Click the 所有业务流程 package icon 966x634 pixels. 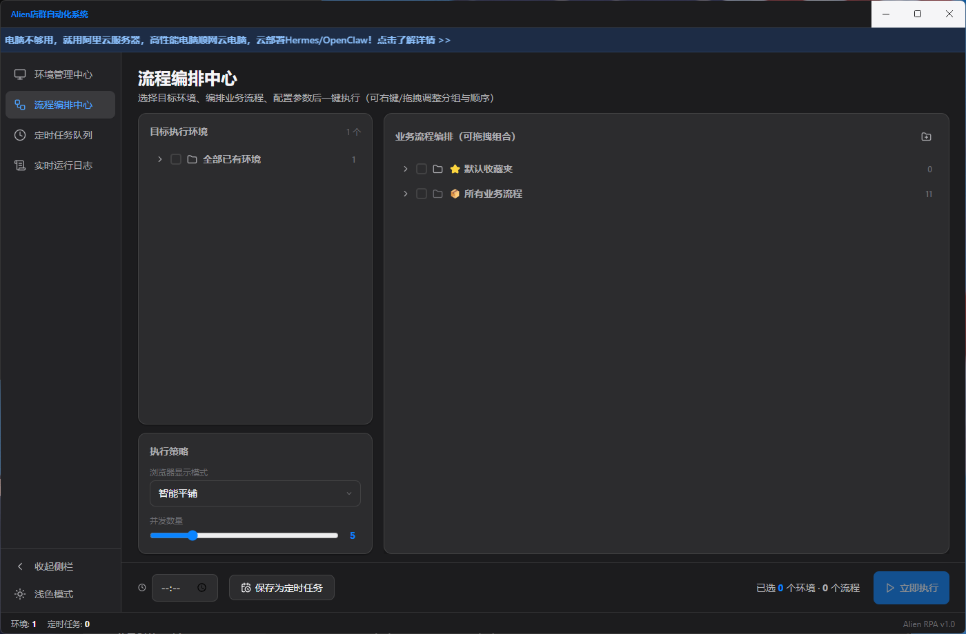[455, 194]
